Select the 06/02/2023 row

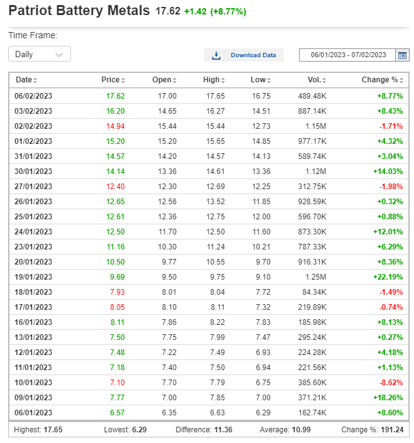pyautogui.click(x=209, y=96)
